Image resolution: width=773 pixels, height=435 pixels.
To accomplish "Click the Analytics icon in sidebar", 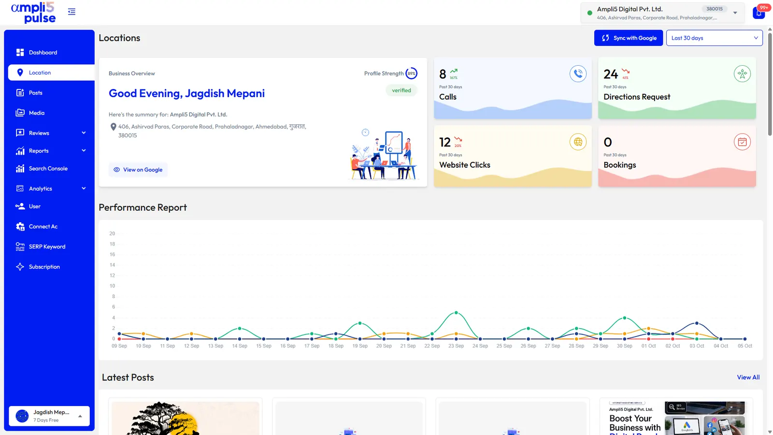I will point(20,188).
